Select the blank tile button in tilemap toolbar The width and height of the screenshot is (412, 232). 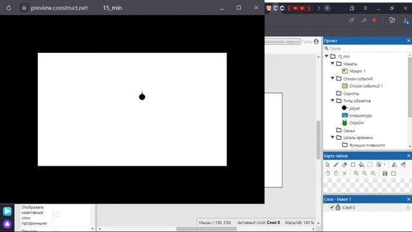pos(370,165)
